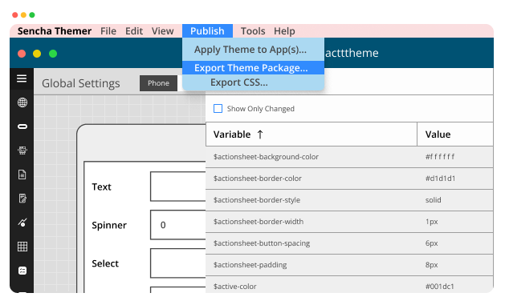Choose Export Theme Package...
Viewport: 505px width, 305px height.
point(253,68)
